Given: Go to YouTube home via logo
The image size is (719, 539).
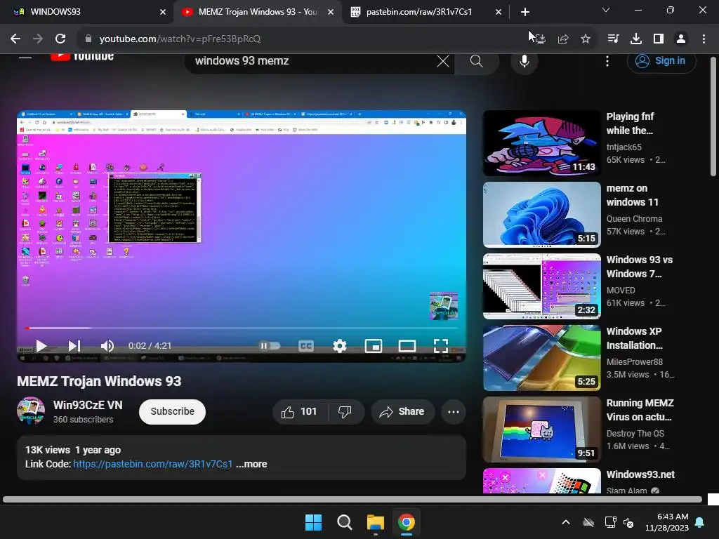Looking at the screenshot, I should 82,57.
